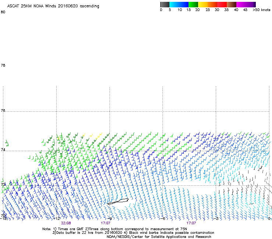
Task: Click the '74' latitude axis label
Action: 3,150
